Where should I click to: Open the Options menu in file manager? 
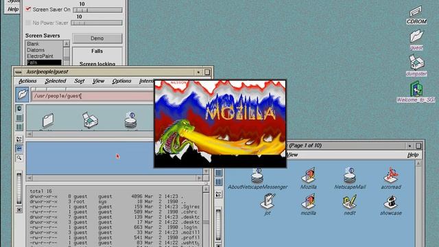click(121, 81)
